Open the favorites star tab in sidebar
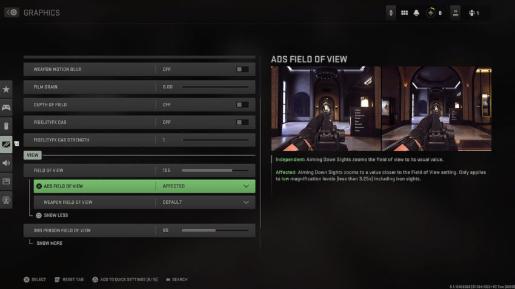This screenshot has width=515, height=289. click(x=6, y=89)
